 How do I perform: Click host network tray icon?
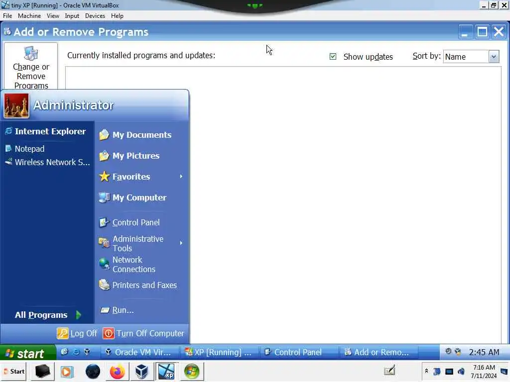(x=449, y=371)
